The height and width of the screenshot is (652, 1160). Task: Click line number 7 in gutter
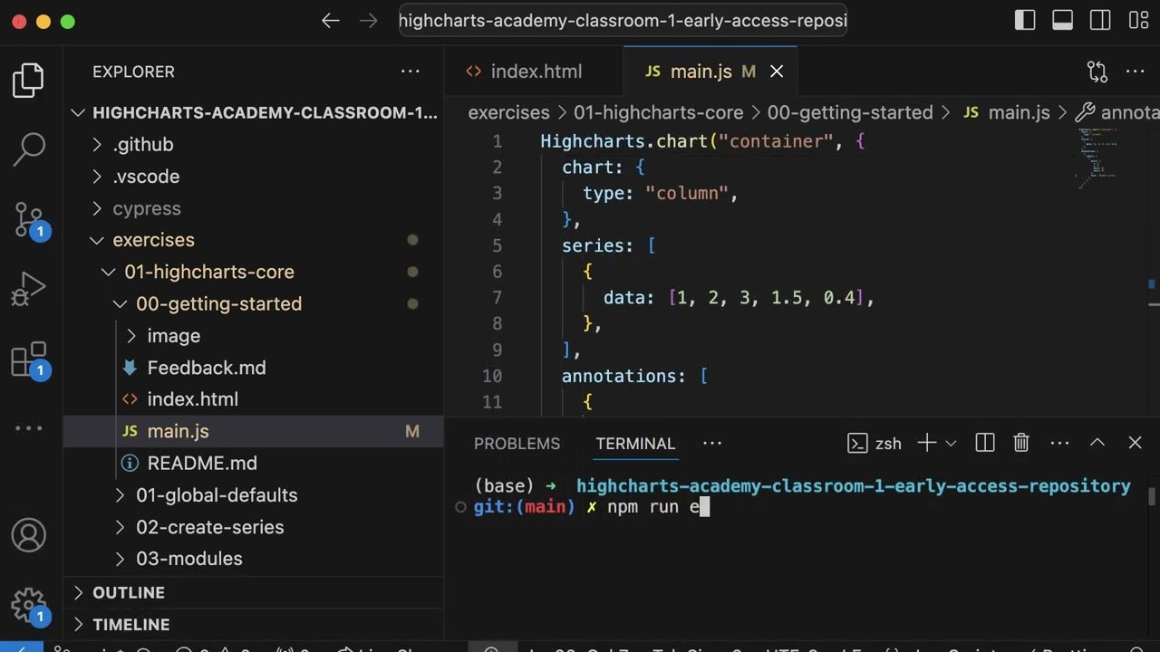(497, 298)
